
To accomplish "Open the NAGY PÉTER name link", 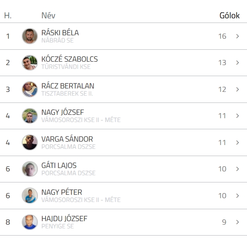I will [62, 192].
